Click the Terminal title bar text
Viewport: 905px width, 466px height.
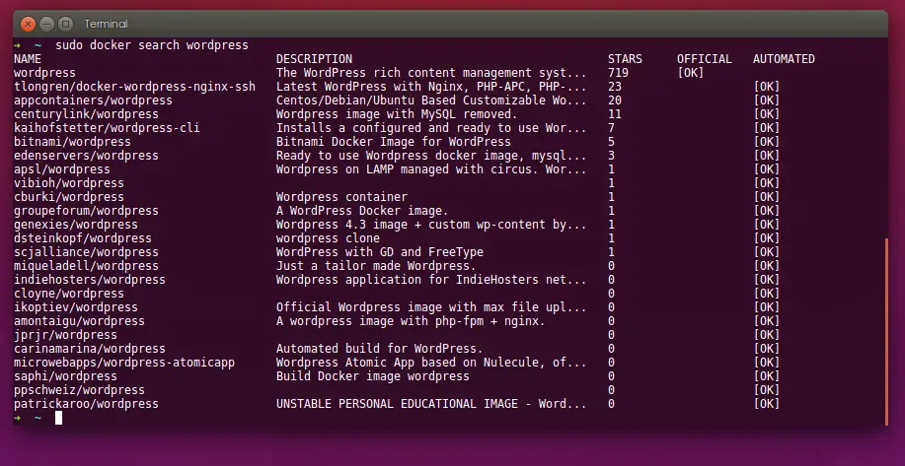106,25
